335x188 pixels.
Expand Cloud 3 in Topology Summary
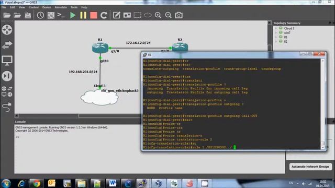[x=276, y=28]
